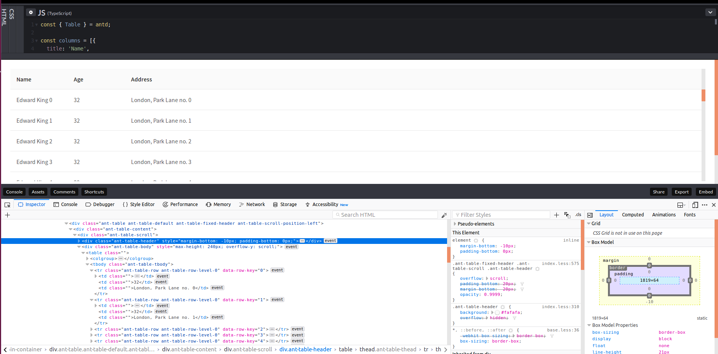Image resolution: width=718 pixels, height=354 pixels.
Task: Open the JS editor settings gear
Action: 31,12
